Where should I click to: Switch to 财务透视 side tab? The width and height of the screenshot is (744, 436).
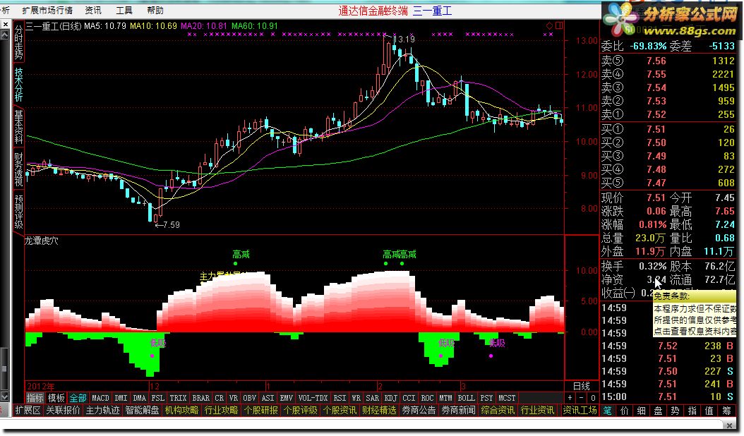[18, 169]
